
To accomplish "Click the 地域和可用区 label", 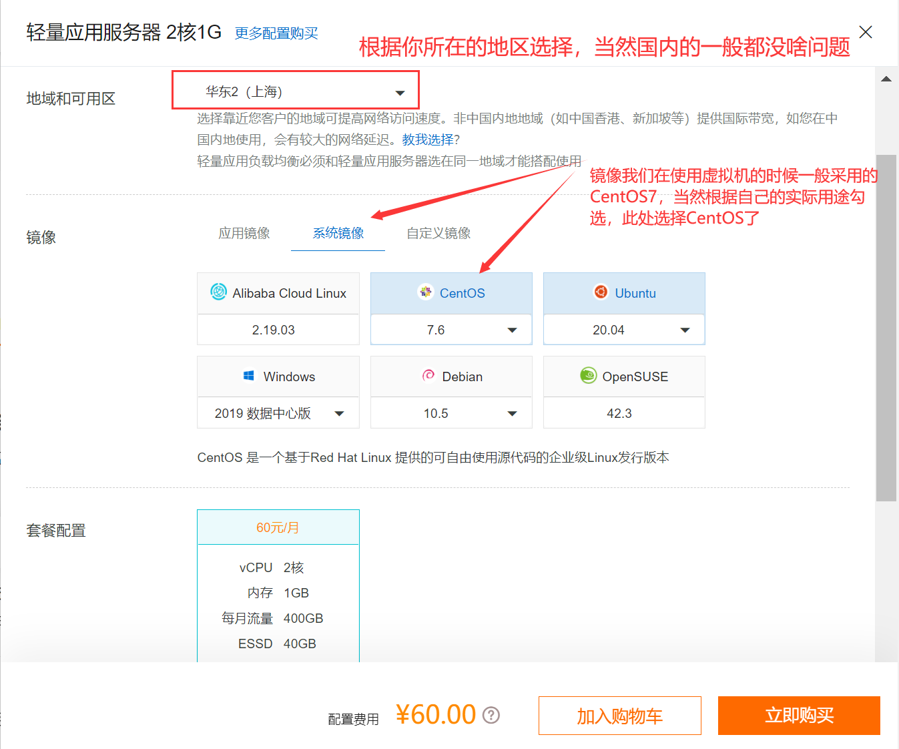I will click(71, 99).
